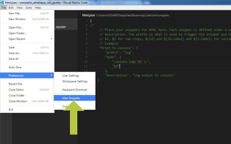Open the View menu
Image resolution: width=231 pixels, height=144 pixels.
pos(19,8)
